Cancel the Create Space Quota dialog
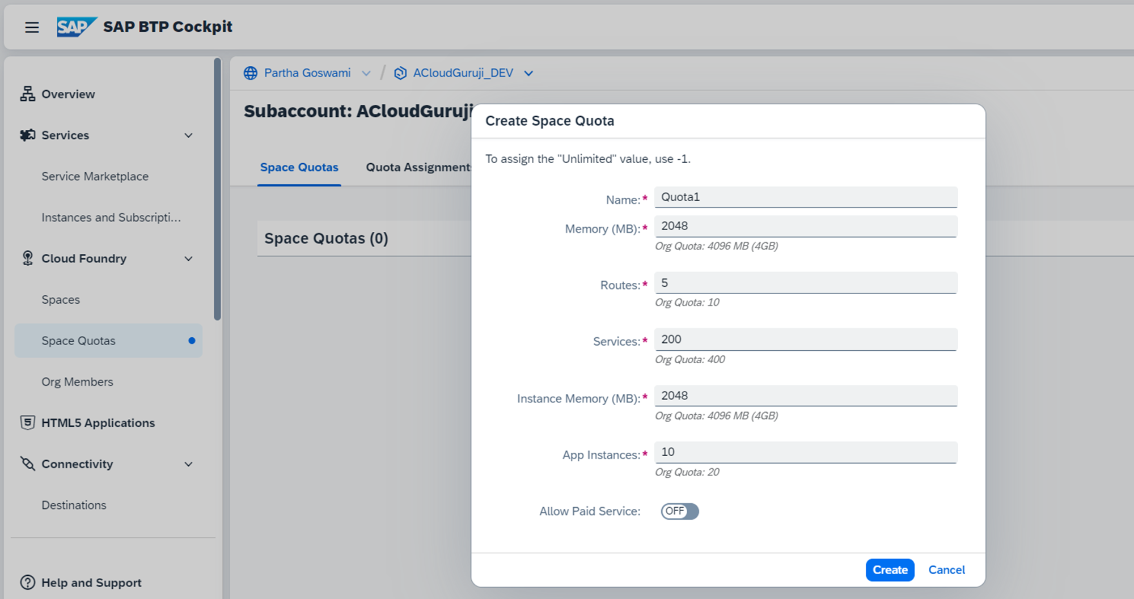Viewport: 1134px width, 599px height. (946, 570)
